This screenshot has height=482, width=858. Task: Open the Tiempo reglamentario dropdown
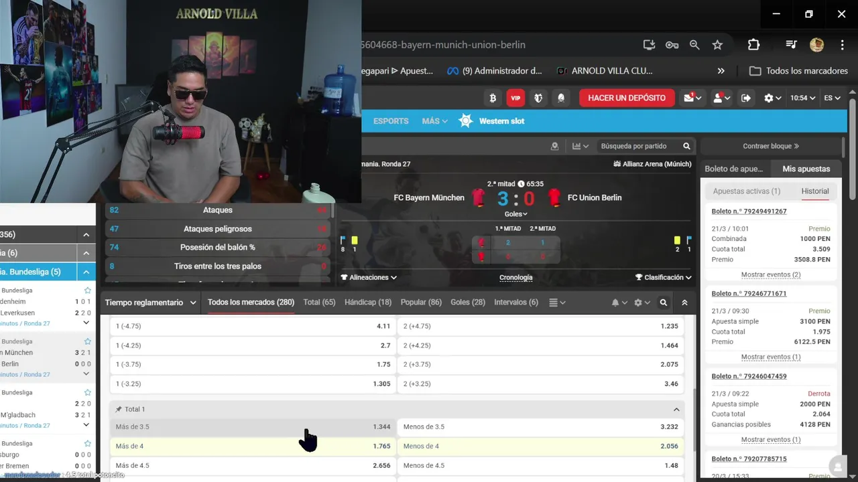(x=151, y=303)
